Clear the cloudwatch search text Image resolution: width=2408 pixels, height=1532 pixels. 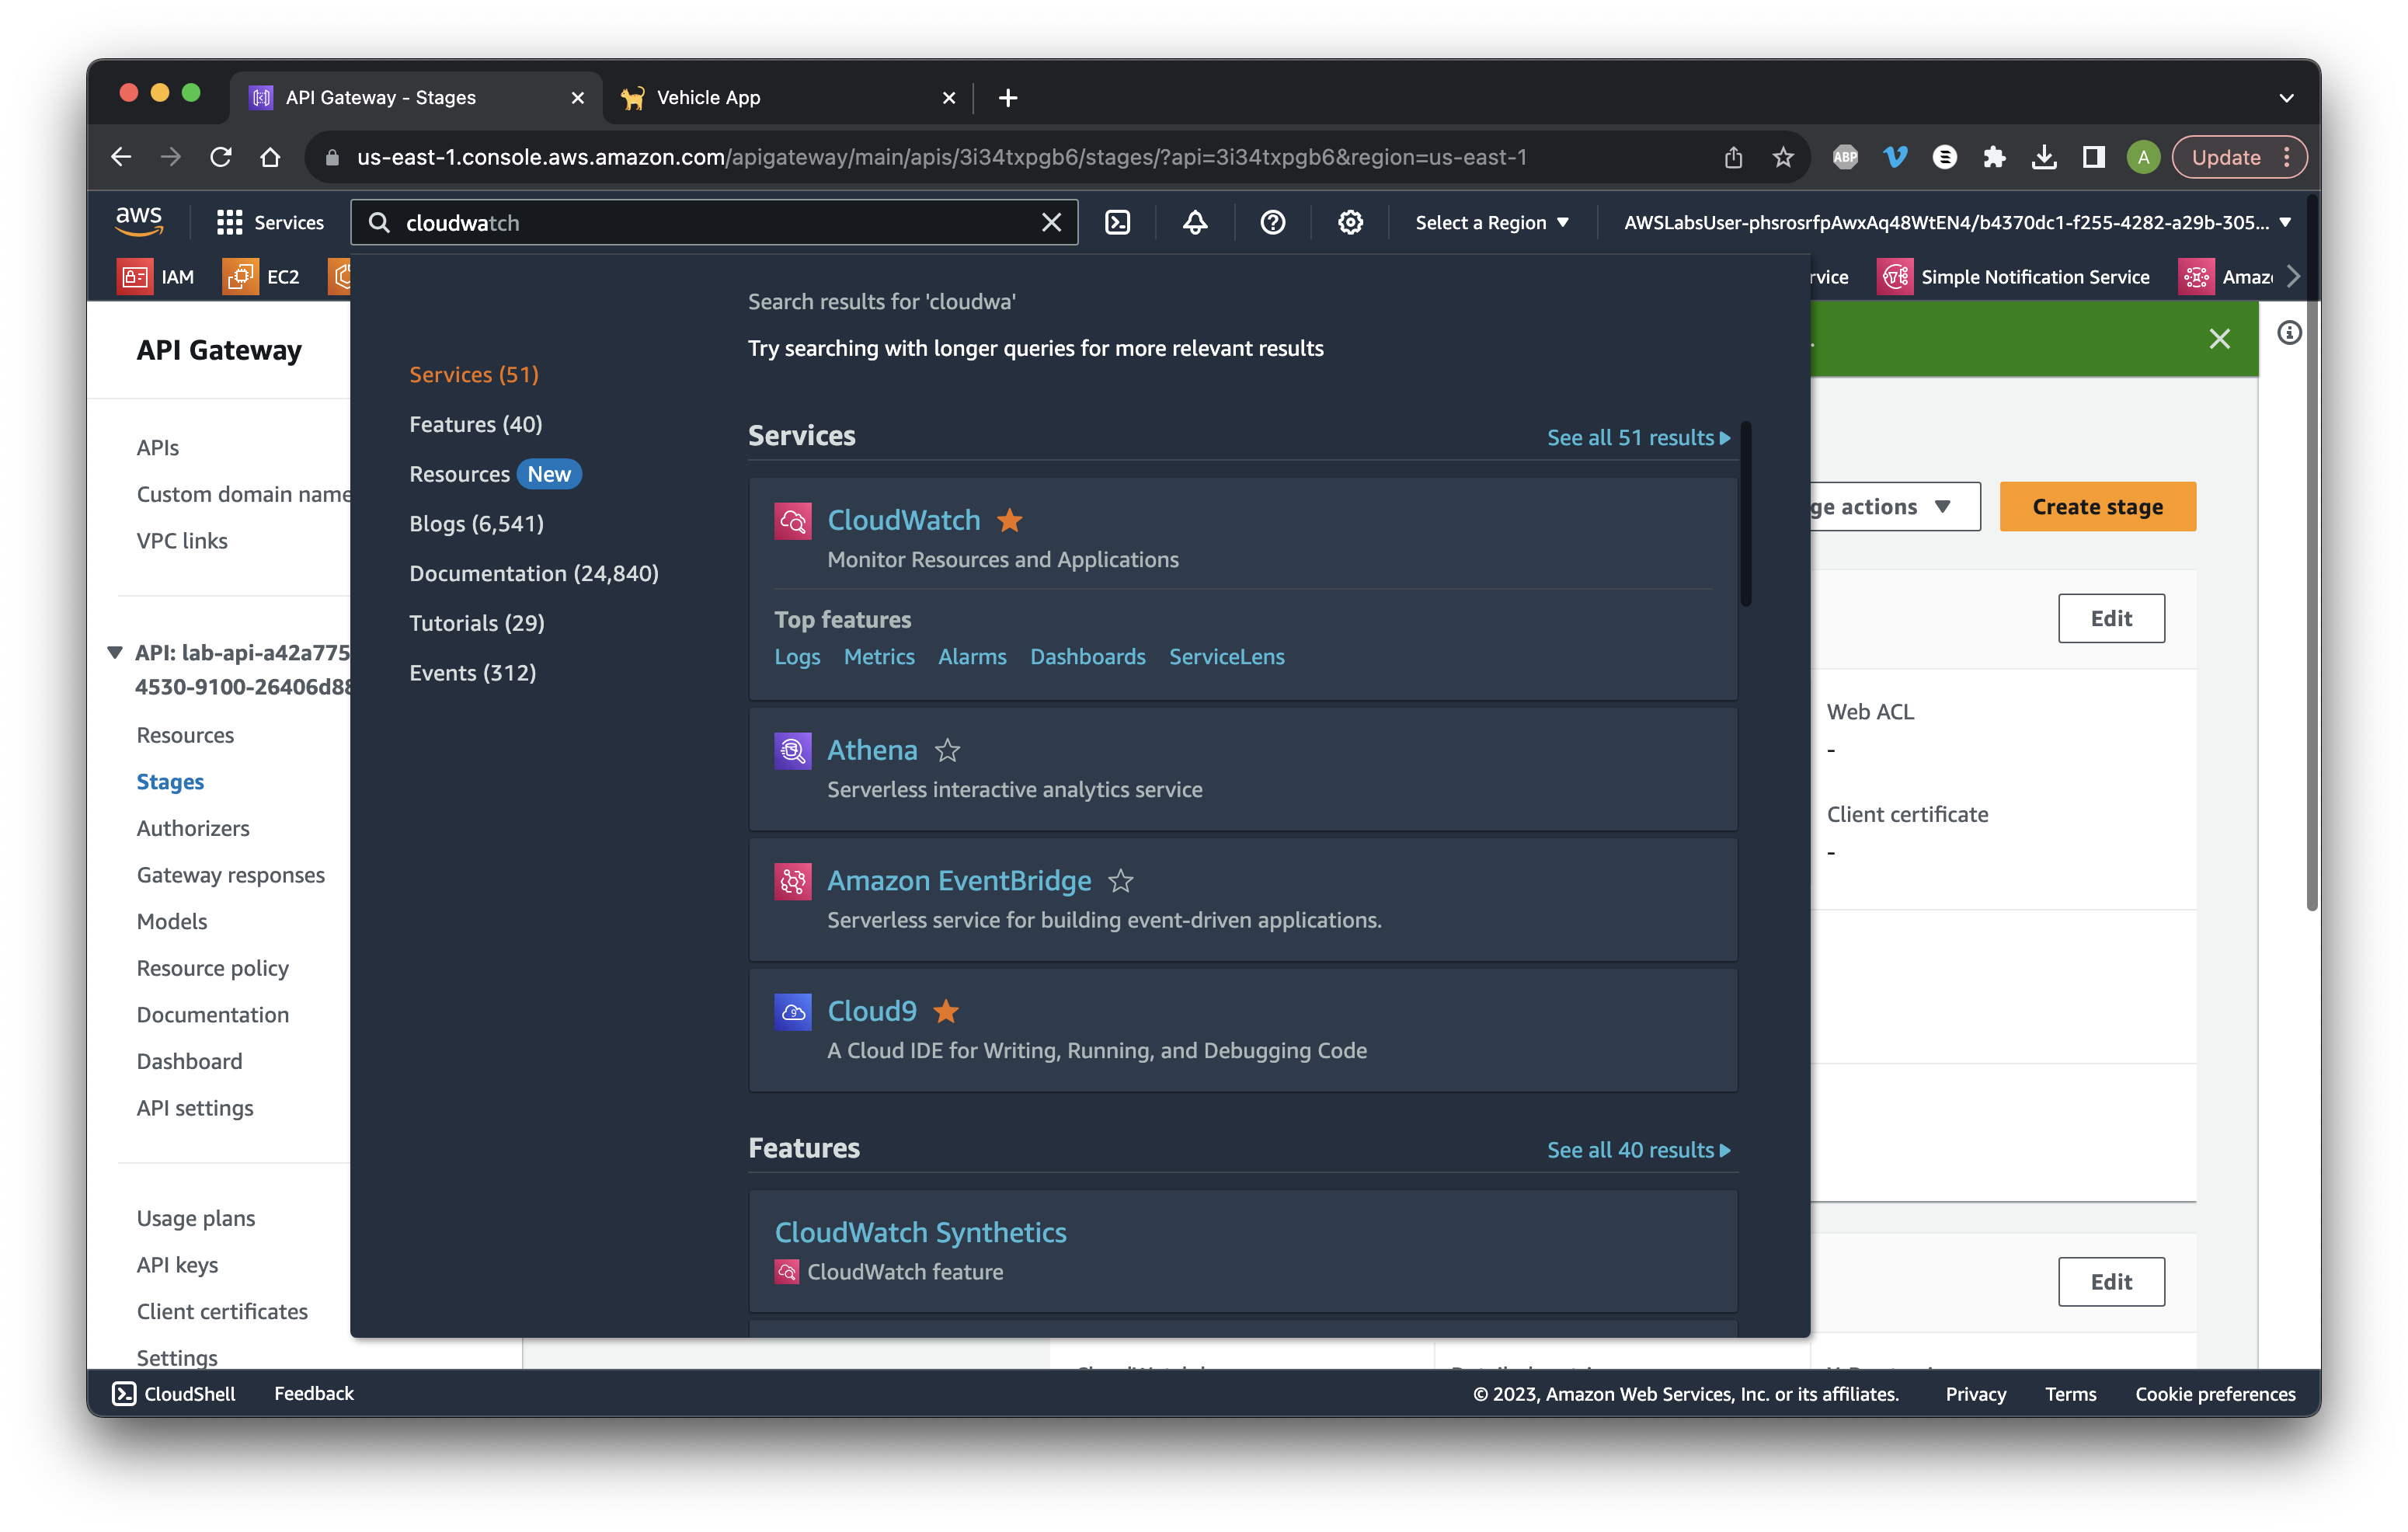coord(1050,222)
